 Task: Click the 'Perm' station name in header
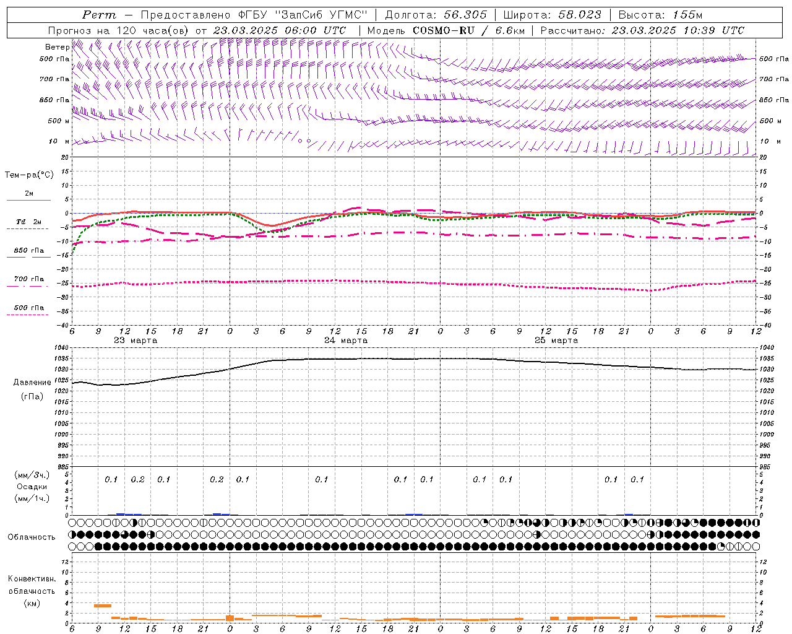[99, 15]
